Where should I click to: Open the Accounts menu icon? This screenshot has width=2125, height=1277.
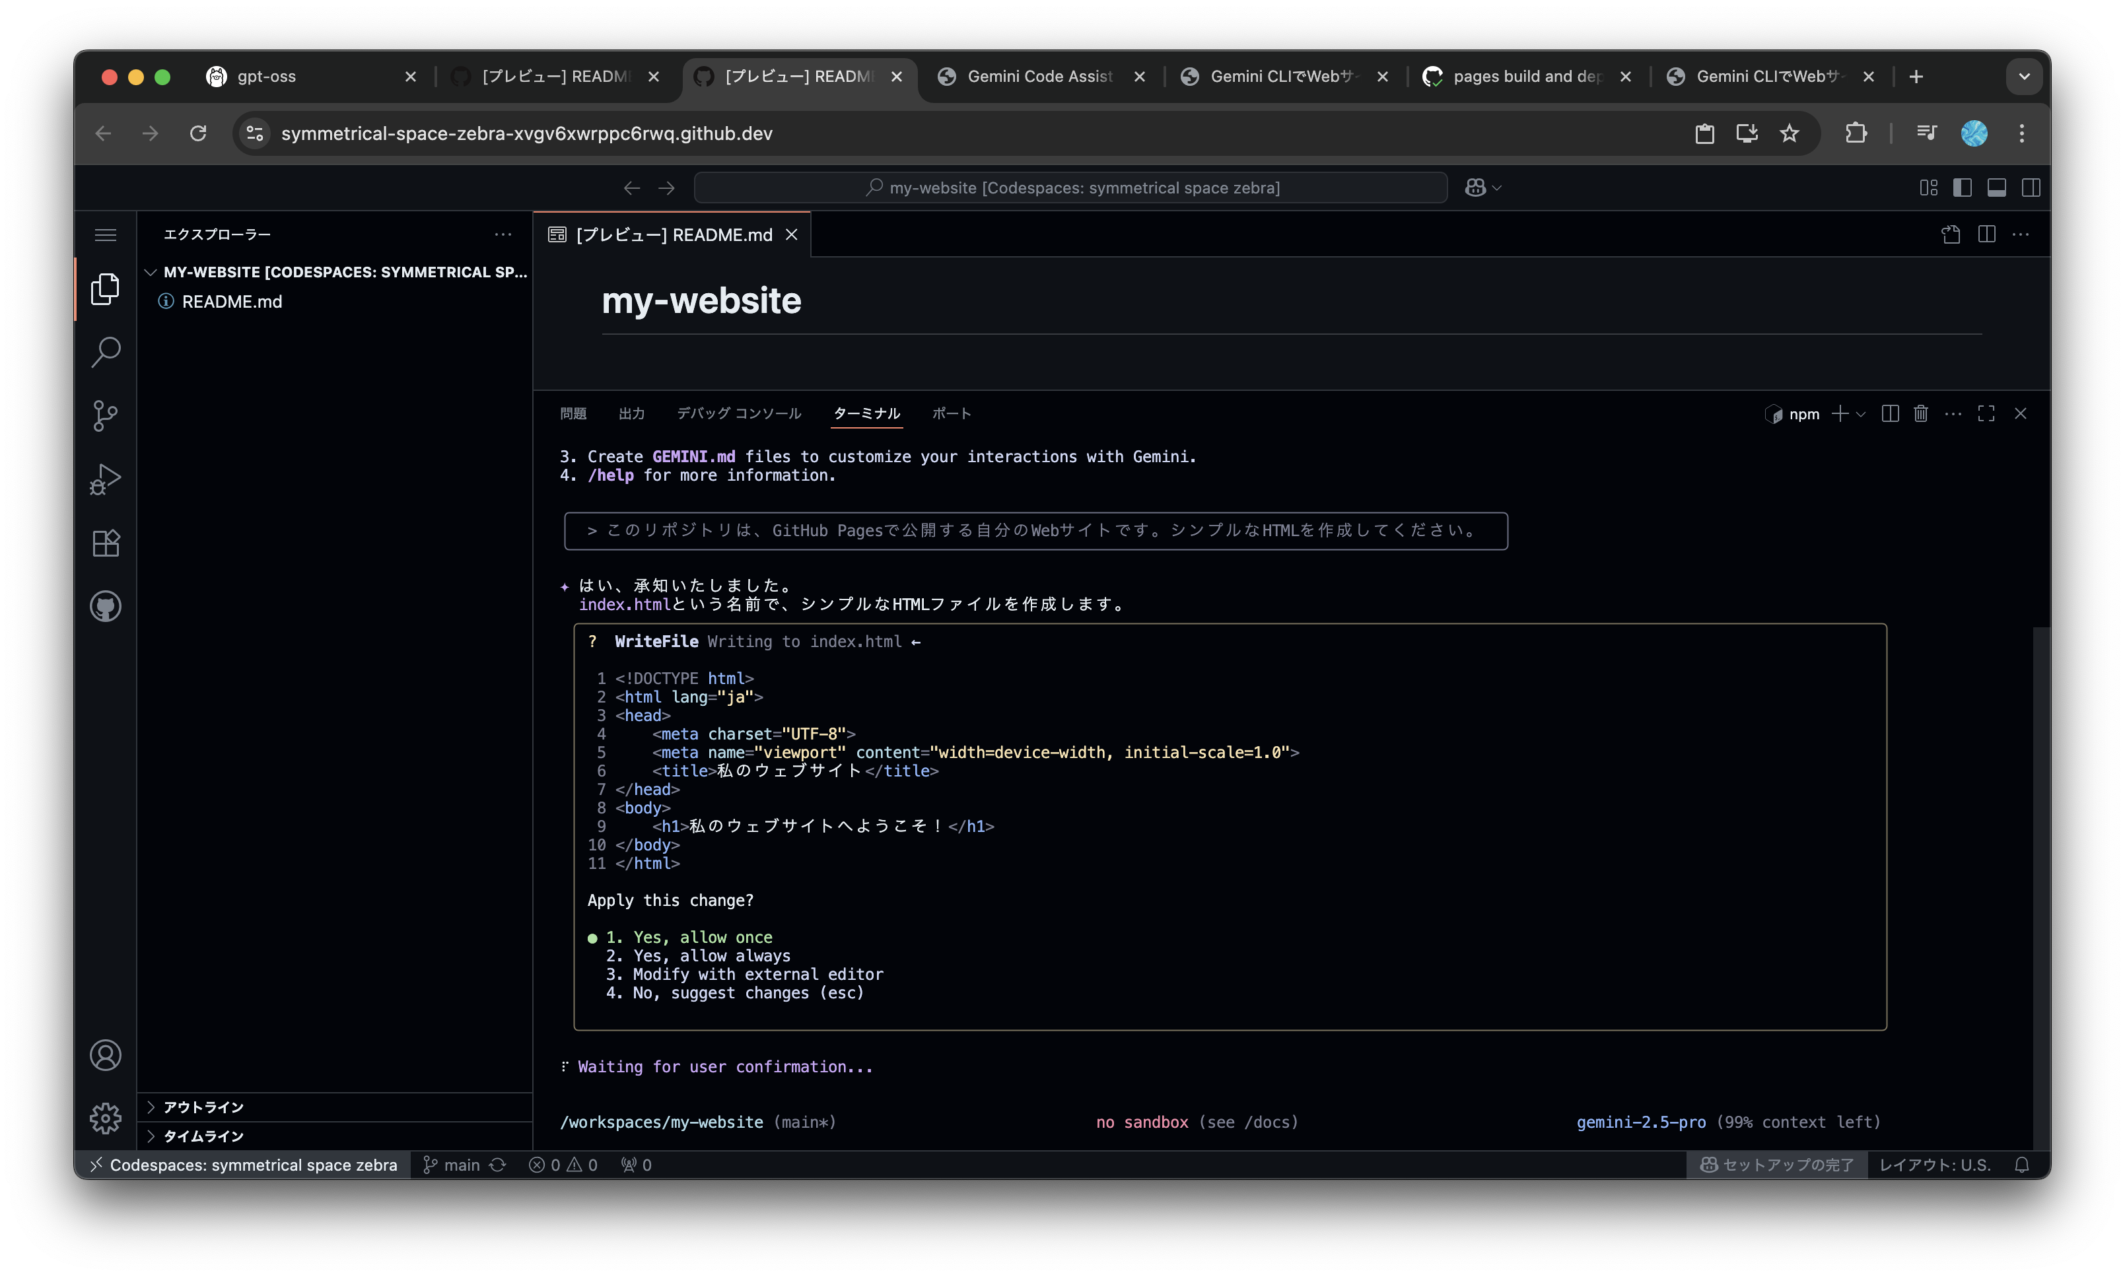tap(106, 1055)
